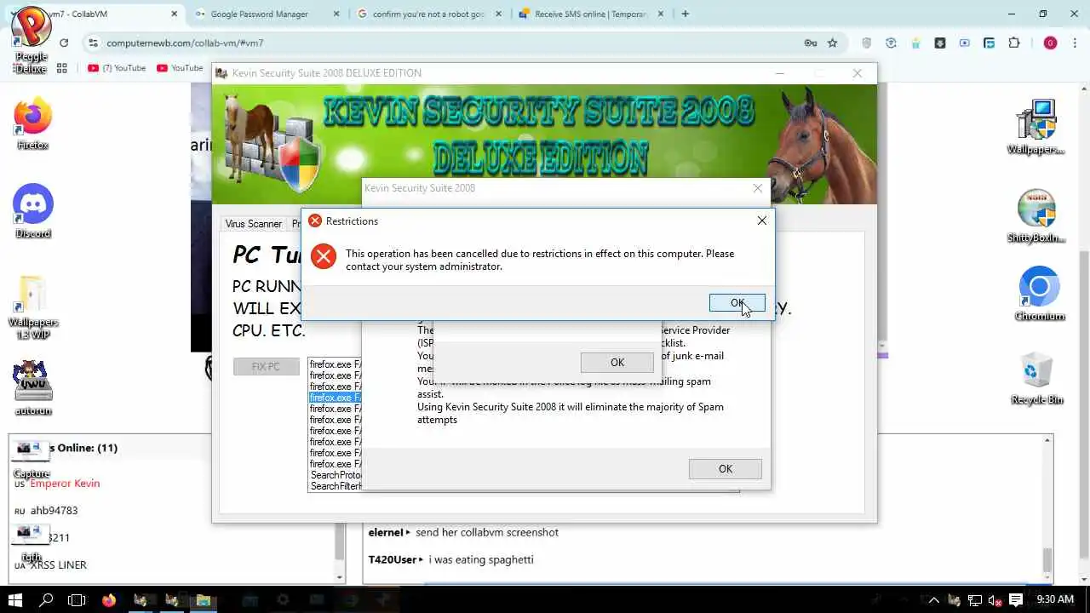
Task: Open the Chromium desktop shortcut
Action: pos(1039,295)
